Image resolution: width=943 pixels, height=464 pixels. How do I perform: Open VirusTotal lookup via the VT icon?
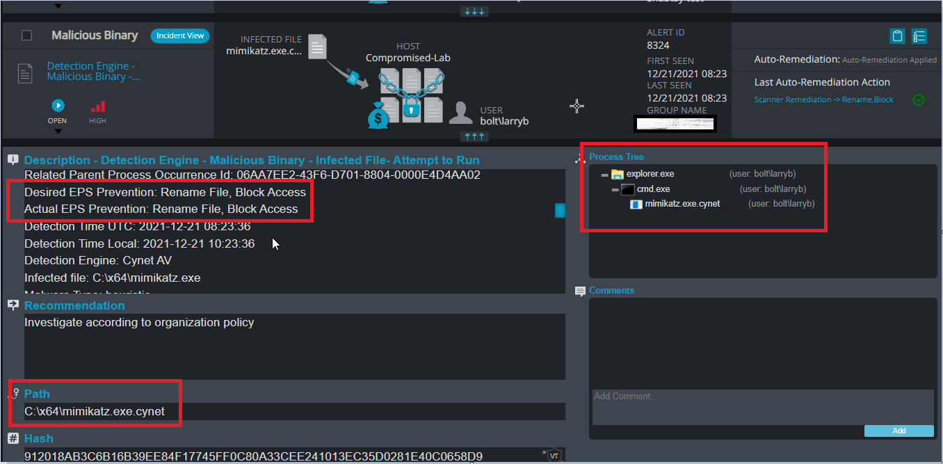coord(554,456)
